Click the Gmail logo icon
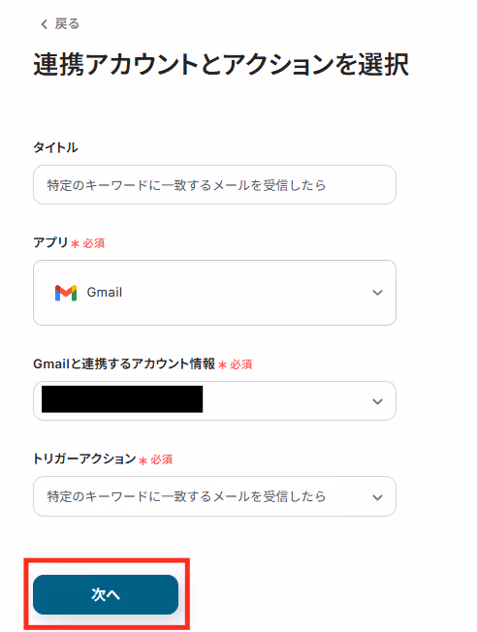 66,293
